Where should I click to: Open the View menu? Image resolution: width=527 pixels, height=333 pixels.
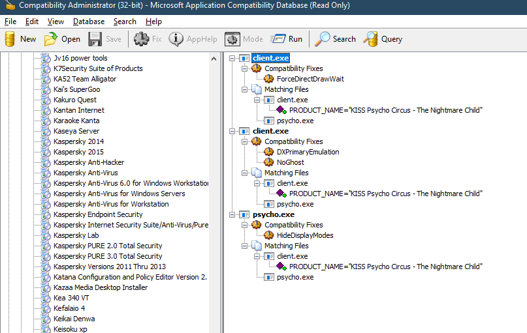56,22
